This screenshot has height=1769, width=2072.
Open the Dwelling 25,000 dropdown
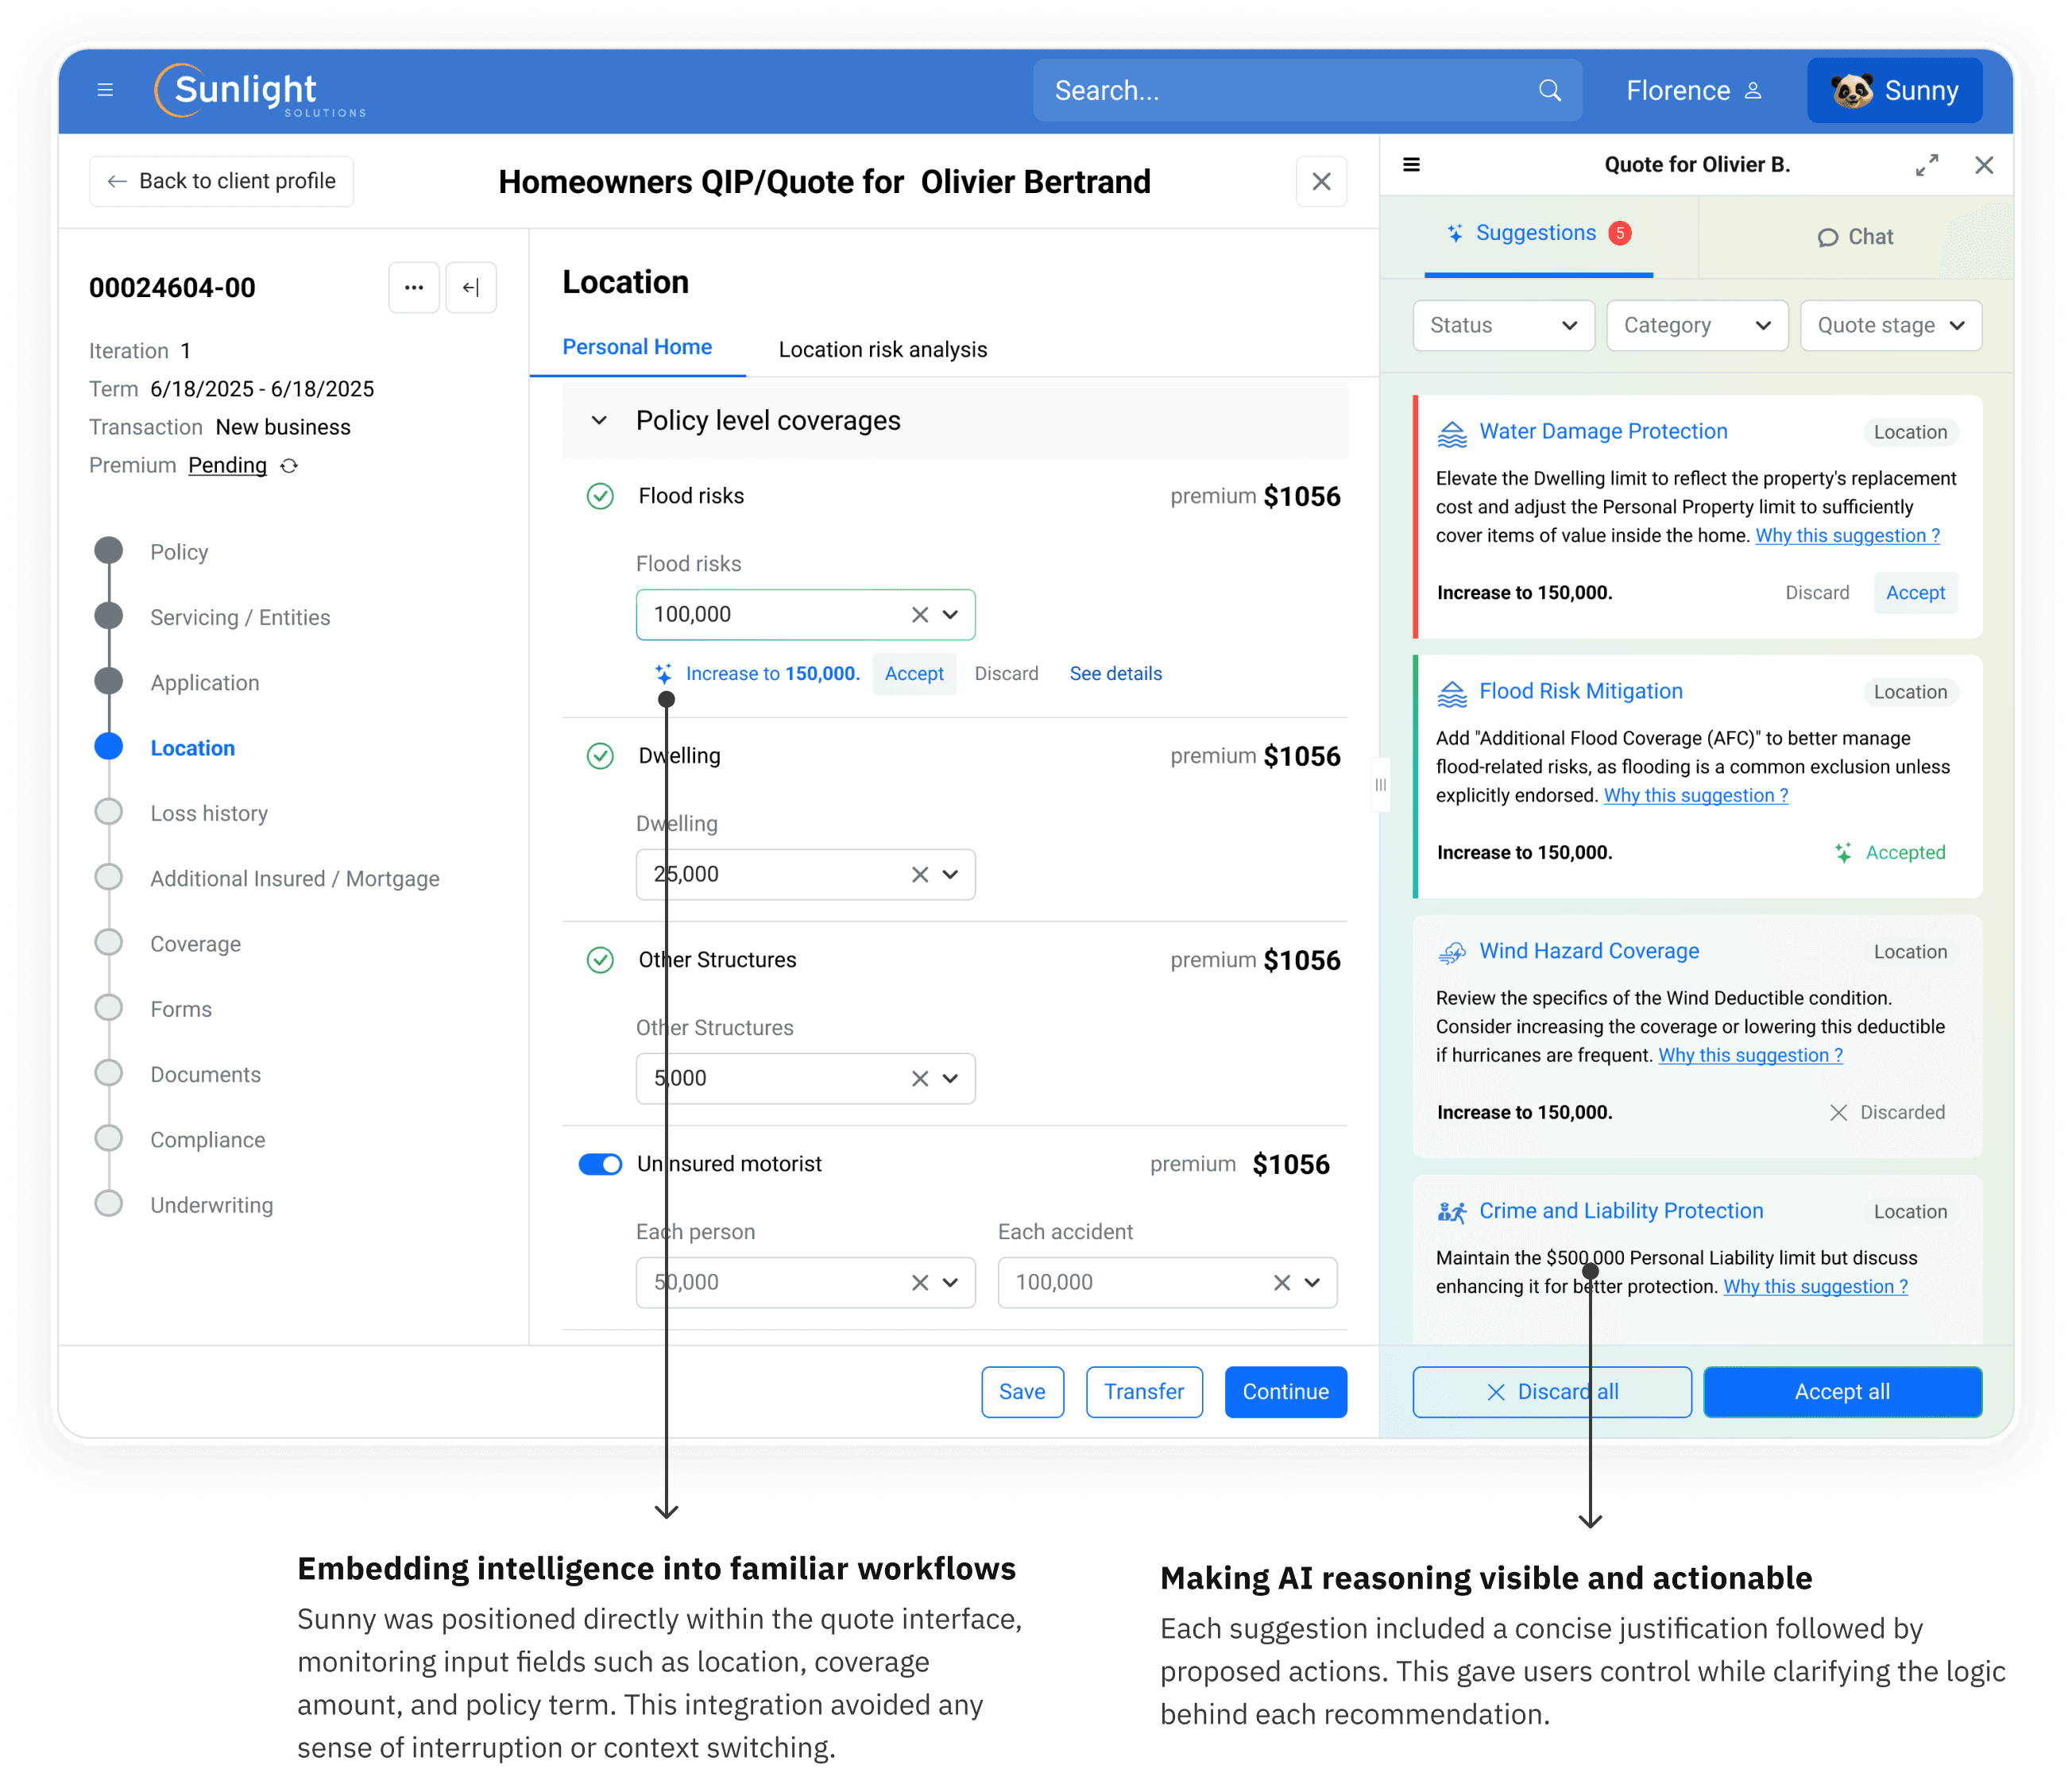click(x=950, y=875)
